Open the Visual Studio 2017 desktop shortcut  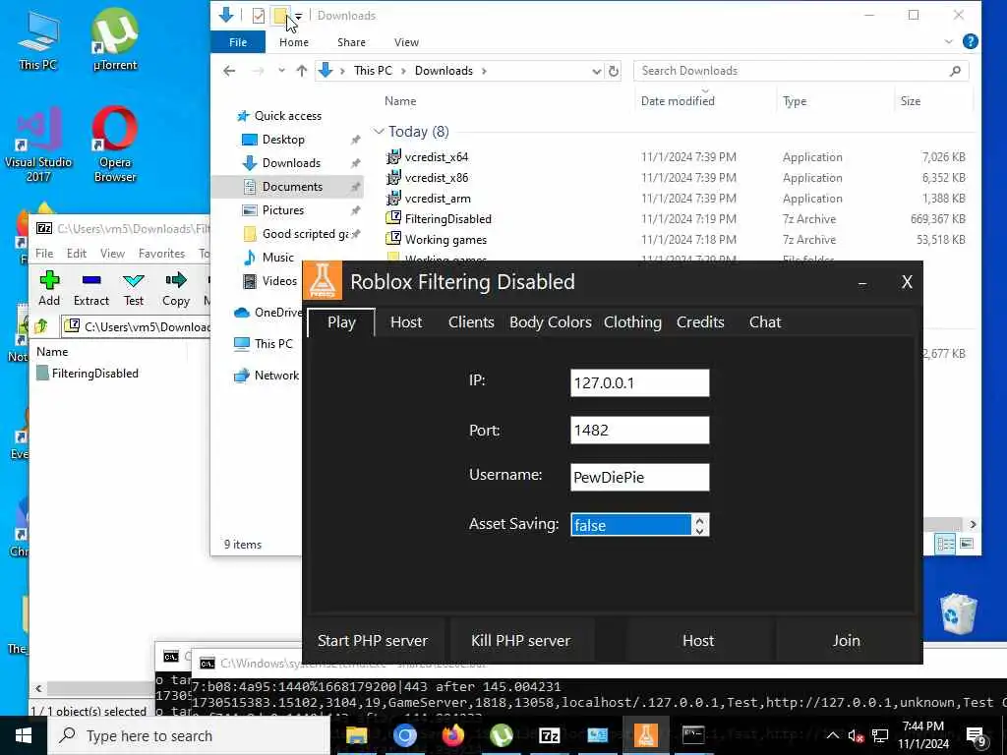(x=38, y=145)
